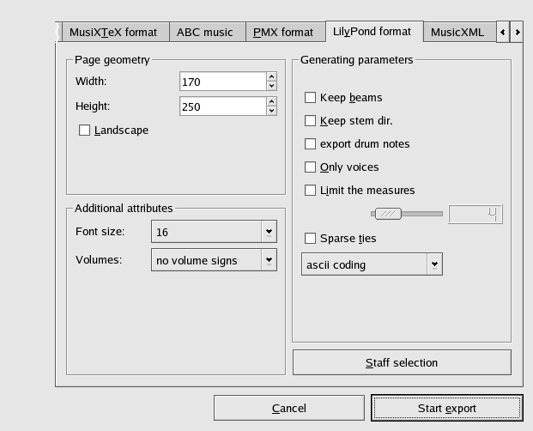Open the Font size dropdown
This screenshot has height=431, width=533.
click(x=269, y=232)
